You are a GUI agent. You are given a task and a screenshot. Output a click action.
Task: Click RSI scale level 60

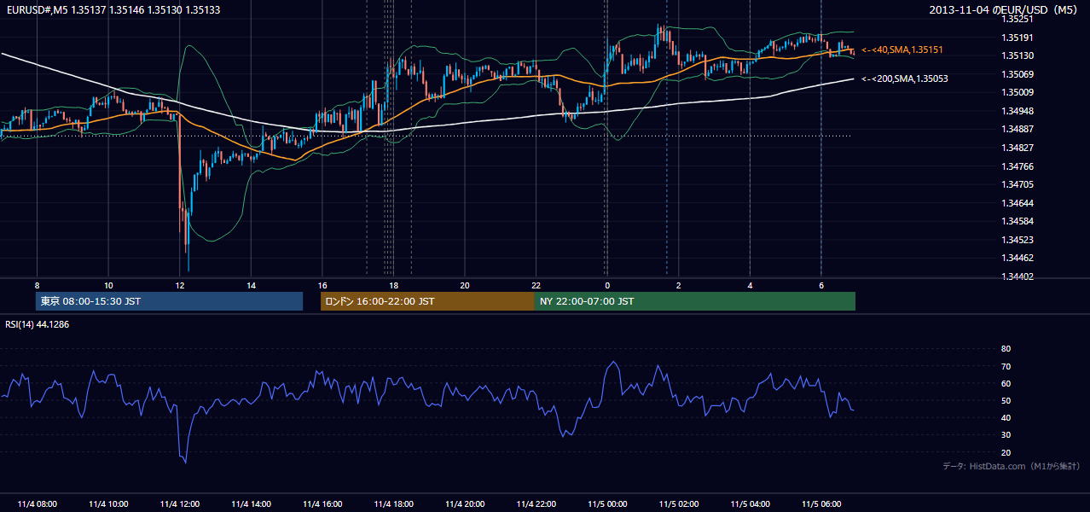click(1006, 383)
